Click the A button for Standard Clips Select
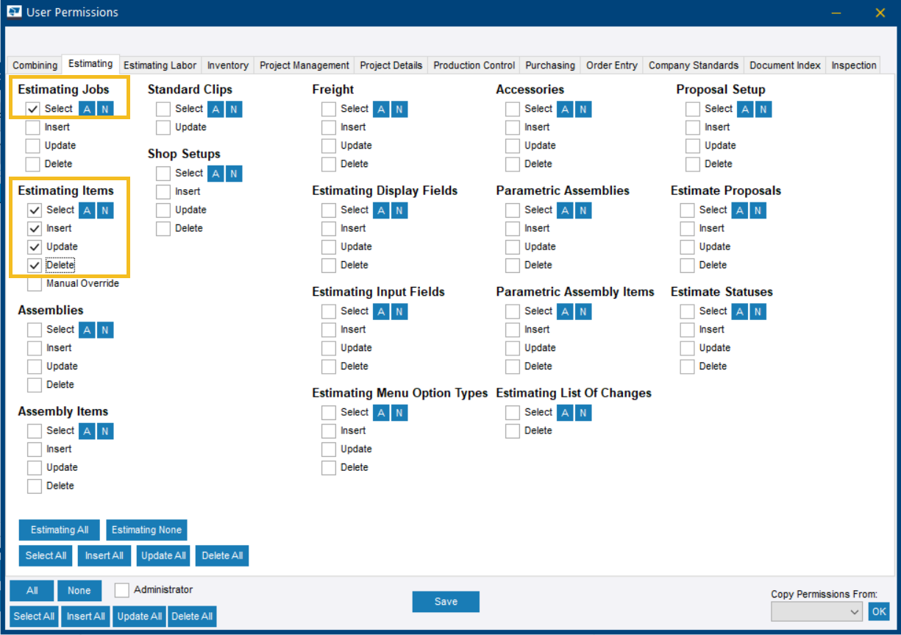 tap(216, 109)
